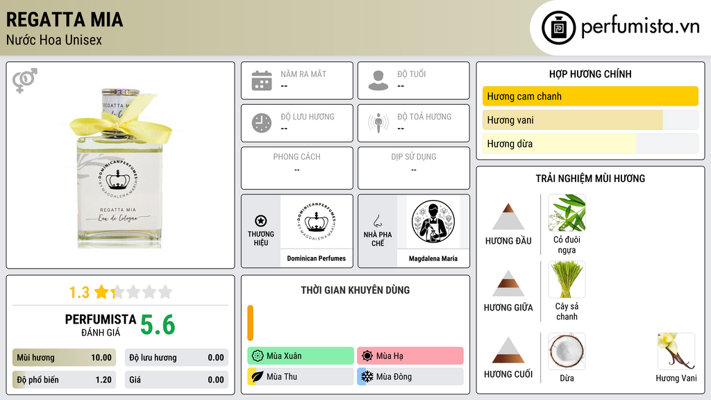
Task: Click the Nước Hoa Unisex subtitle
Action: pyautogui.click(x=54, y=40)
